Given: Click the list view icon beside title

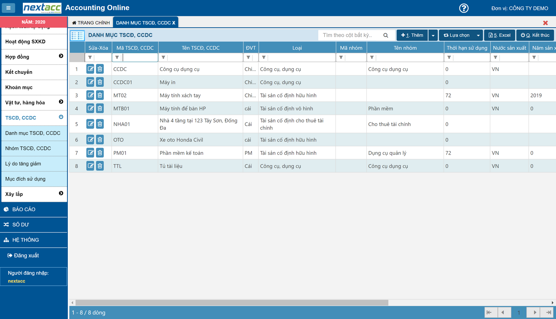Looking at the screenshot, I should tap(77, 35).
